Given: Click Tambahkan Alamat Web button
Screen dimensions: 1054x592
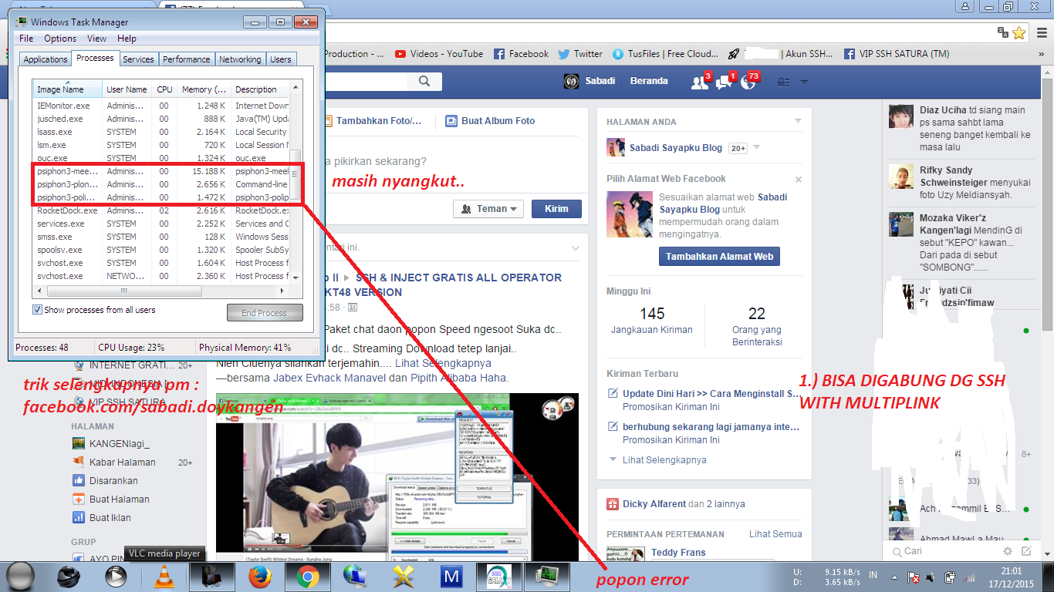Looking at the screenshot, I should [x=719, y=257].
